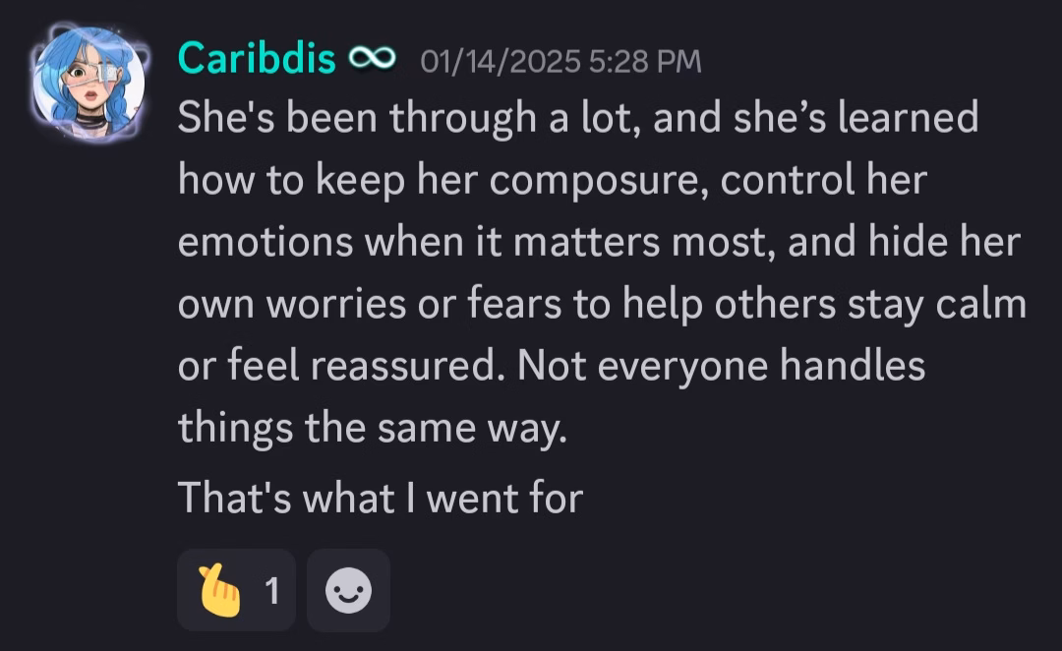
Task: Click the word "emotions" in third line
Action: tap(265, 243)
